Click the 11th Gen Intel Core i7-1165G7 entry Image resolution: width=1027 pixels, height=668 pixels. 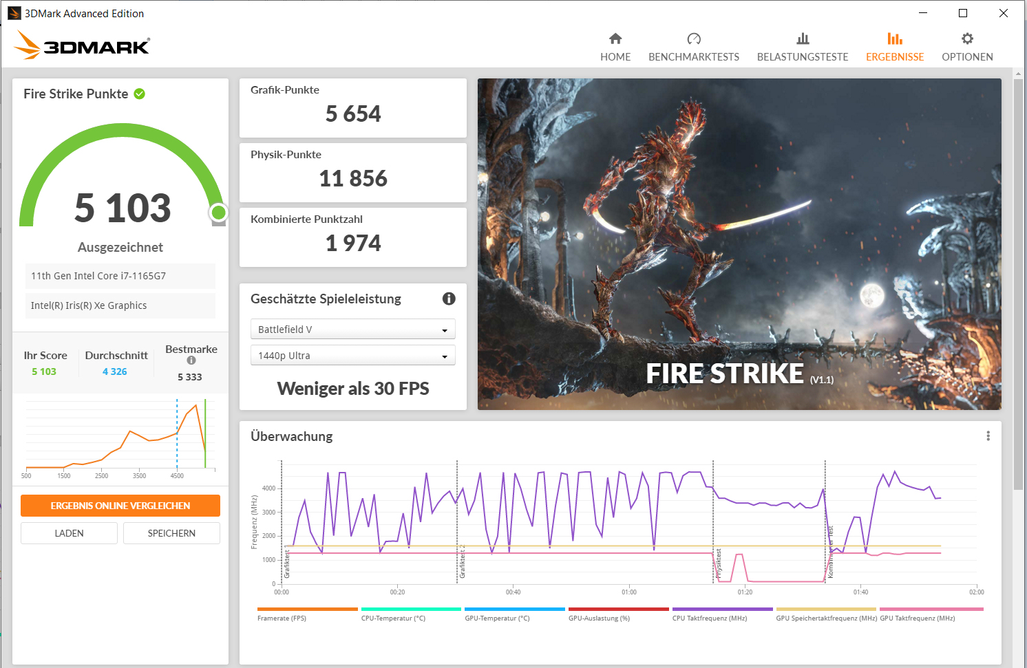coord(120,276)
